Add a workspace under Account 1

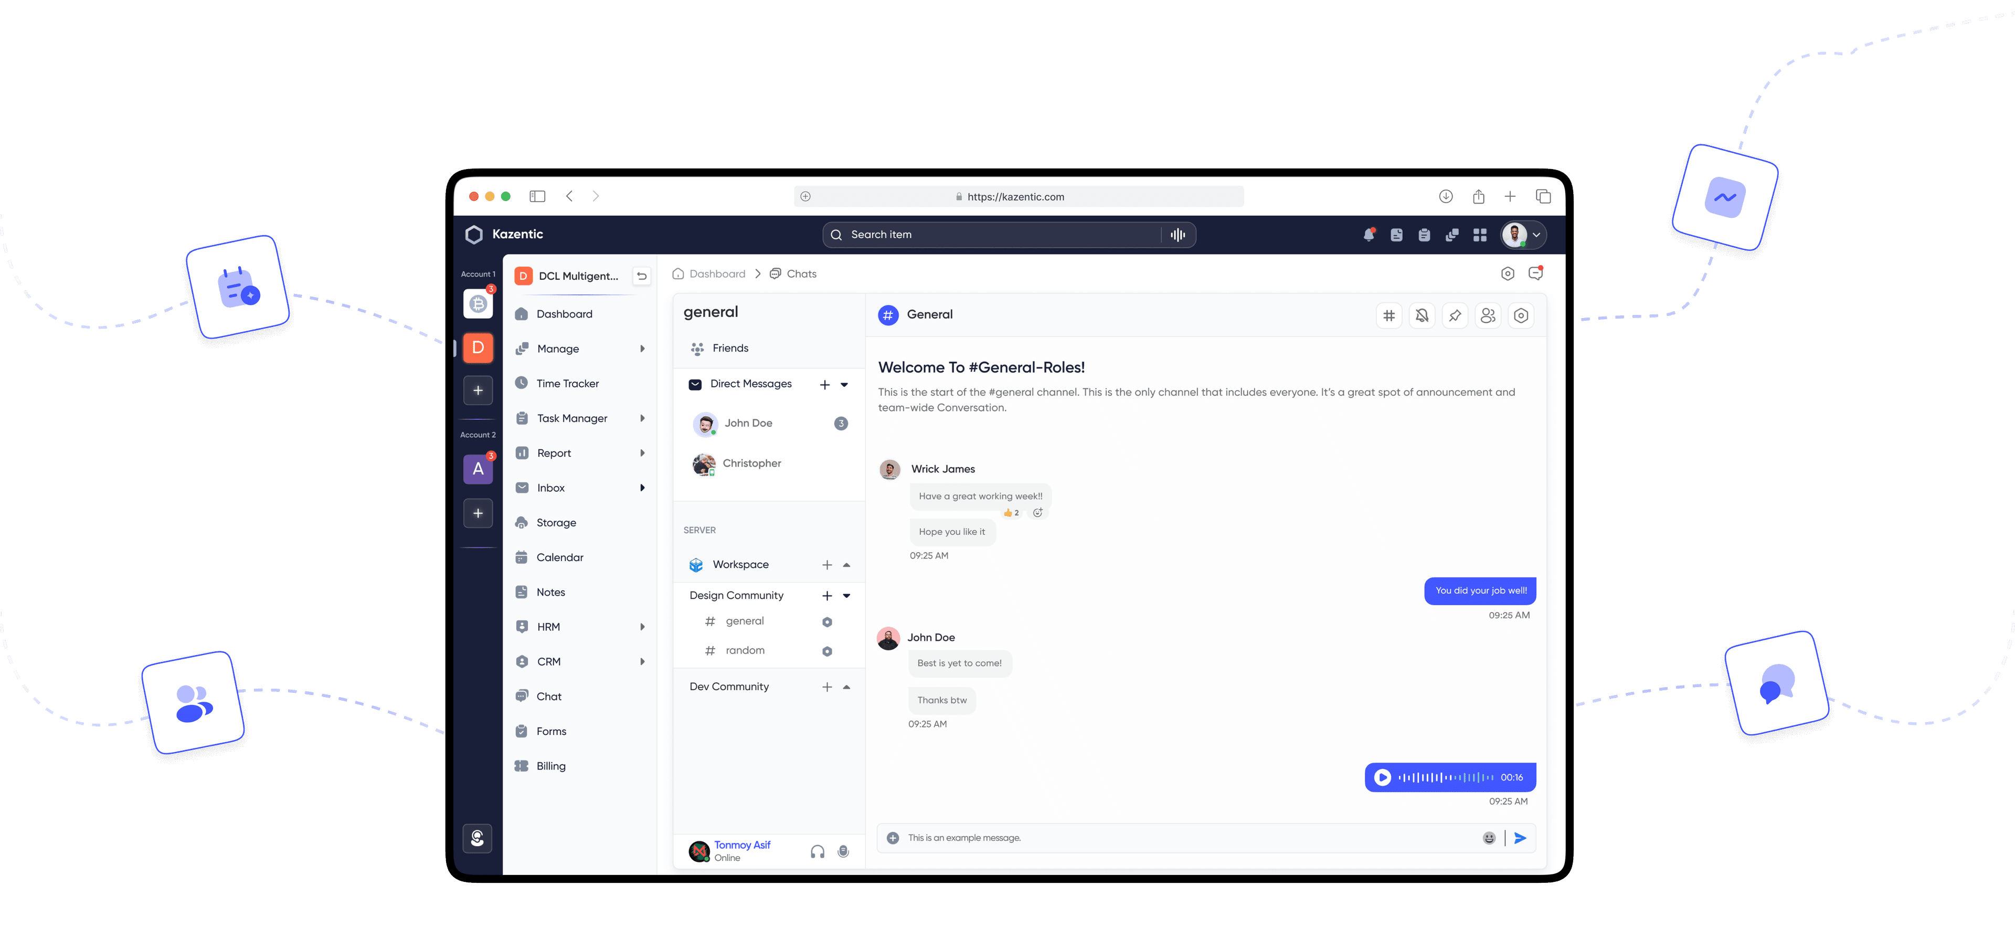pos(478,391)
